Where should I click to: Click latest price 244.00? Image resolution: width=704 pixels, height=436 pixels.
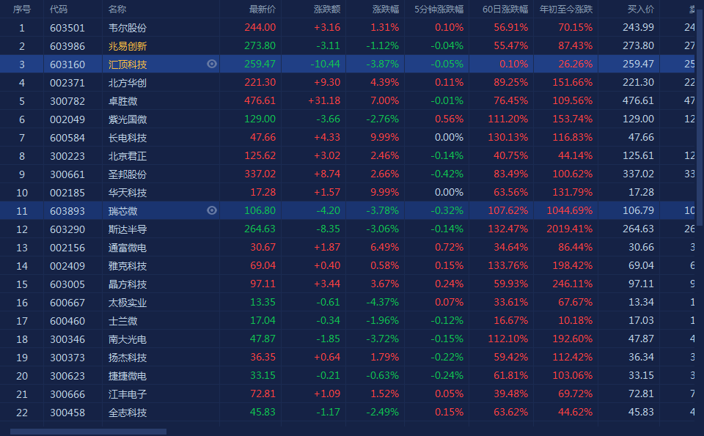(260, 27)
